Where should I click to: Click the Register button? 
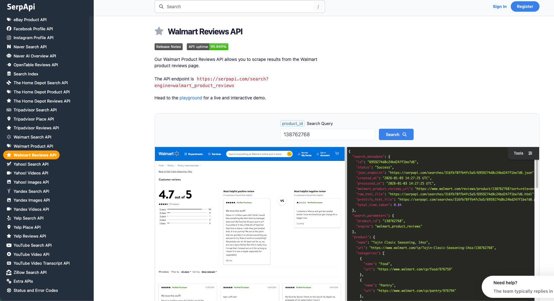(525, 6)
